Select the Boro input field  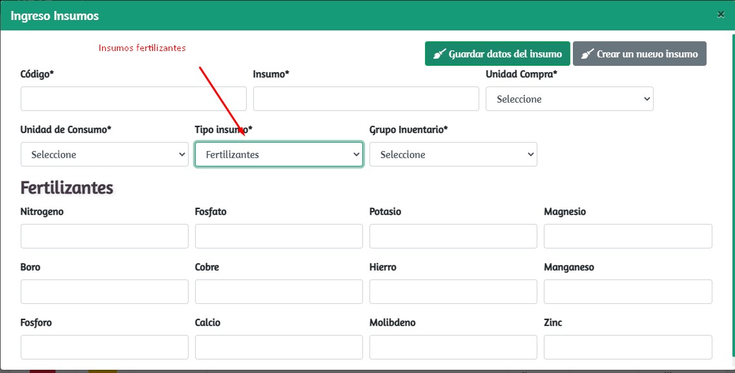point(104,292)
